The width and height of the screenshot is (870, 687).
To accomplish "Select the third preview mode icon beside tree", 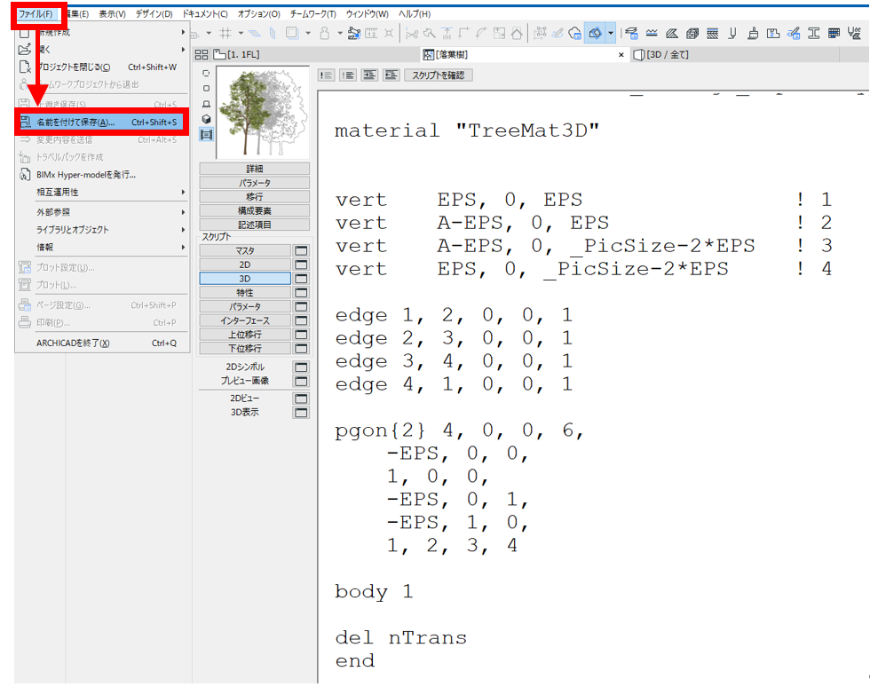I will (206, 104).
